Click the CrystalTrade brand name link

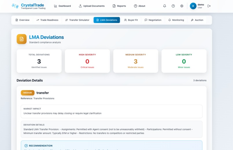click(32, 5)
